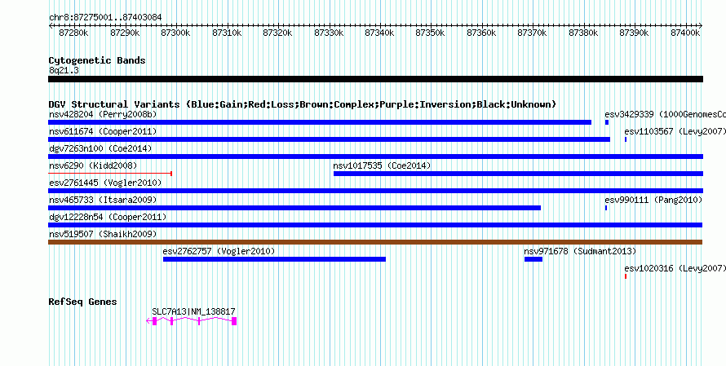Click the 87320k ruler position
726x366 pixels.
tap(278, 33)
